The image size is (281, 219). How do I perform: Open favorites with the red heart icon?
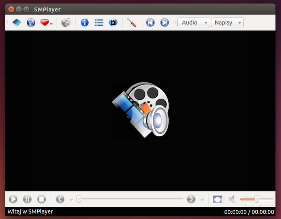[x=45, y=23]
